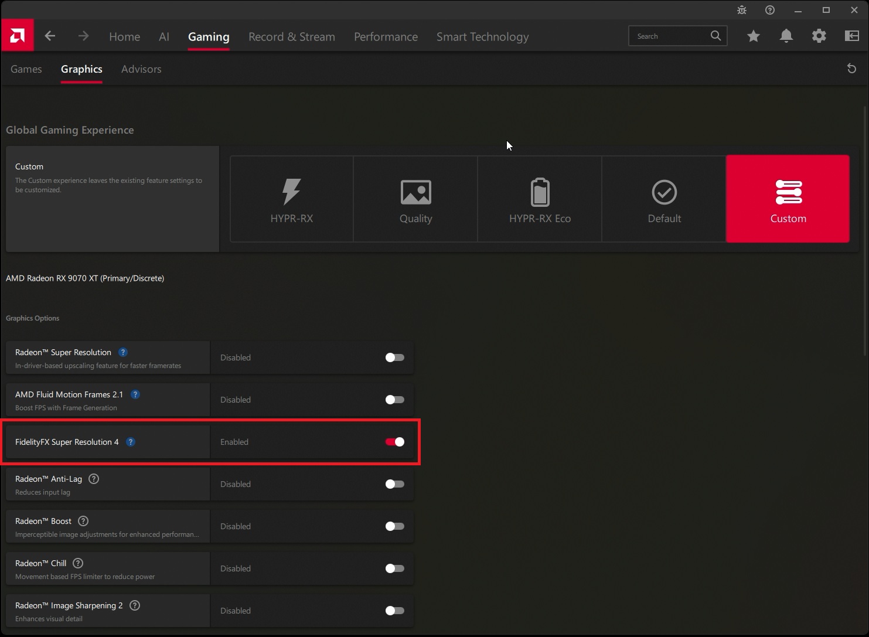Open notifications bell icon
Viewport: 869px width, 637px height.
click(x=786, y=36)
